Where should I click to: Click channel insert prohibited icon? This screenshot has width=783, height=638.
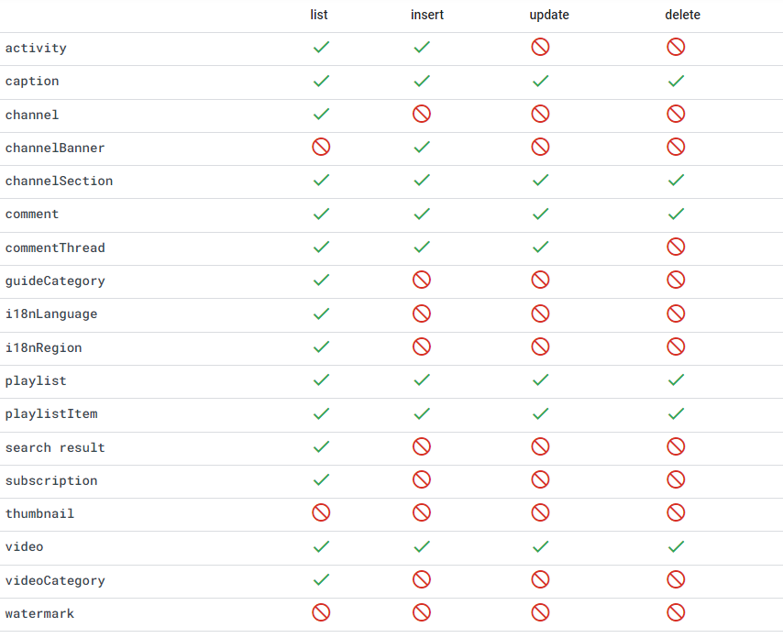coord(422,114)
